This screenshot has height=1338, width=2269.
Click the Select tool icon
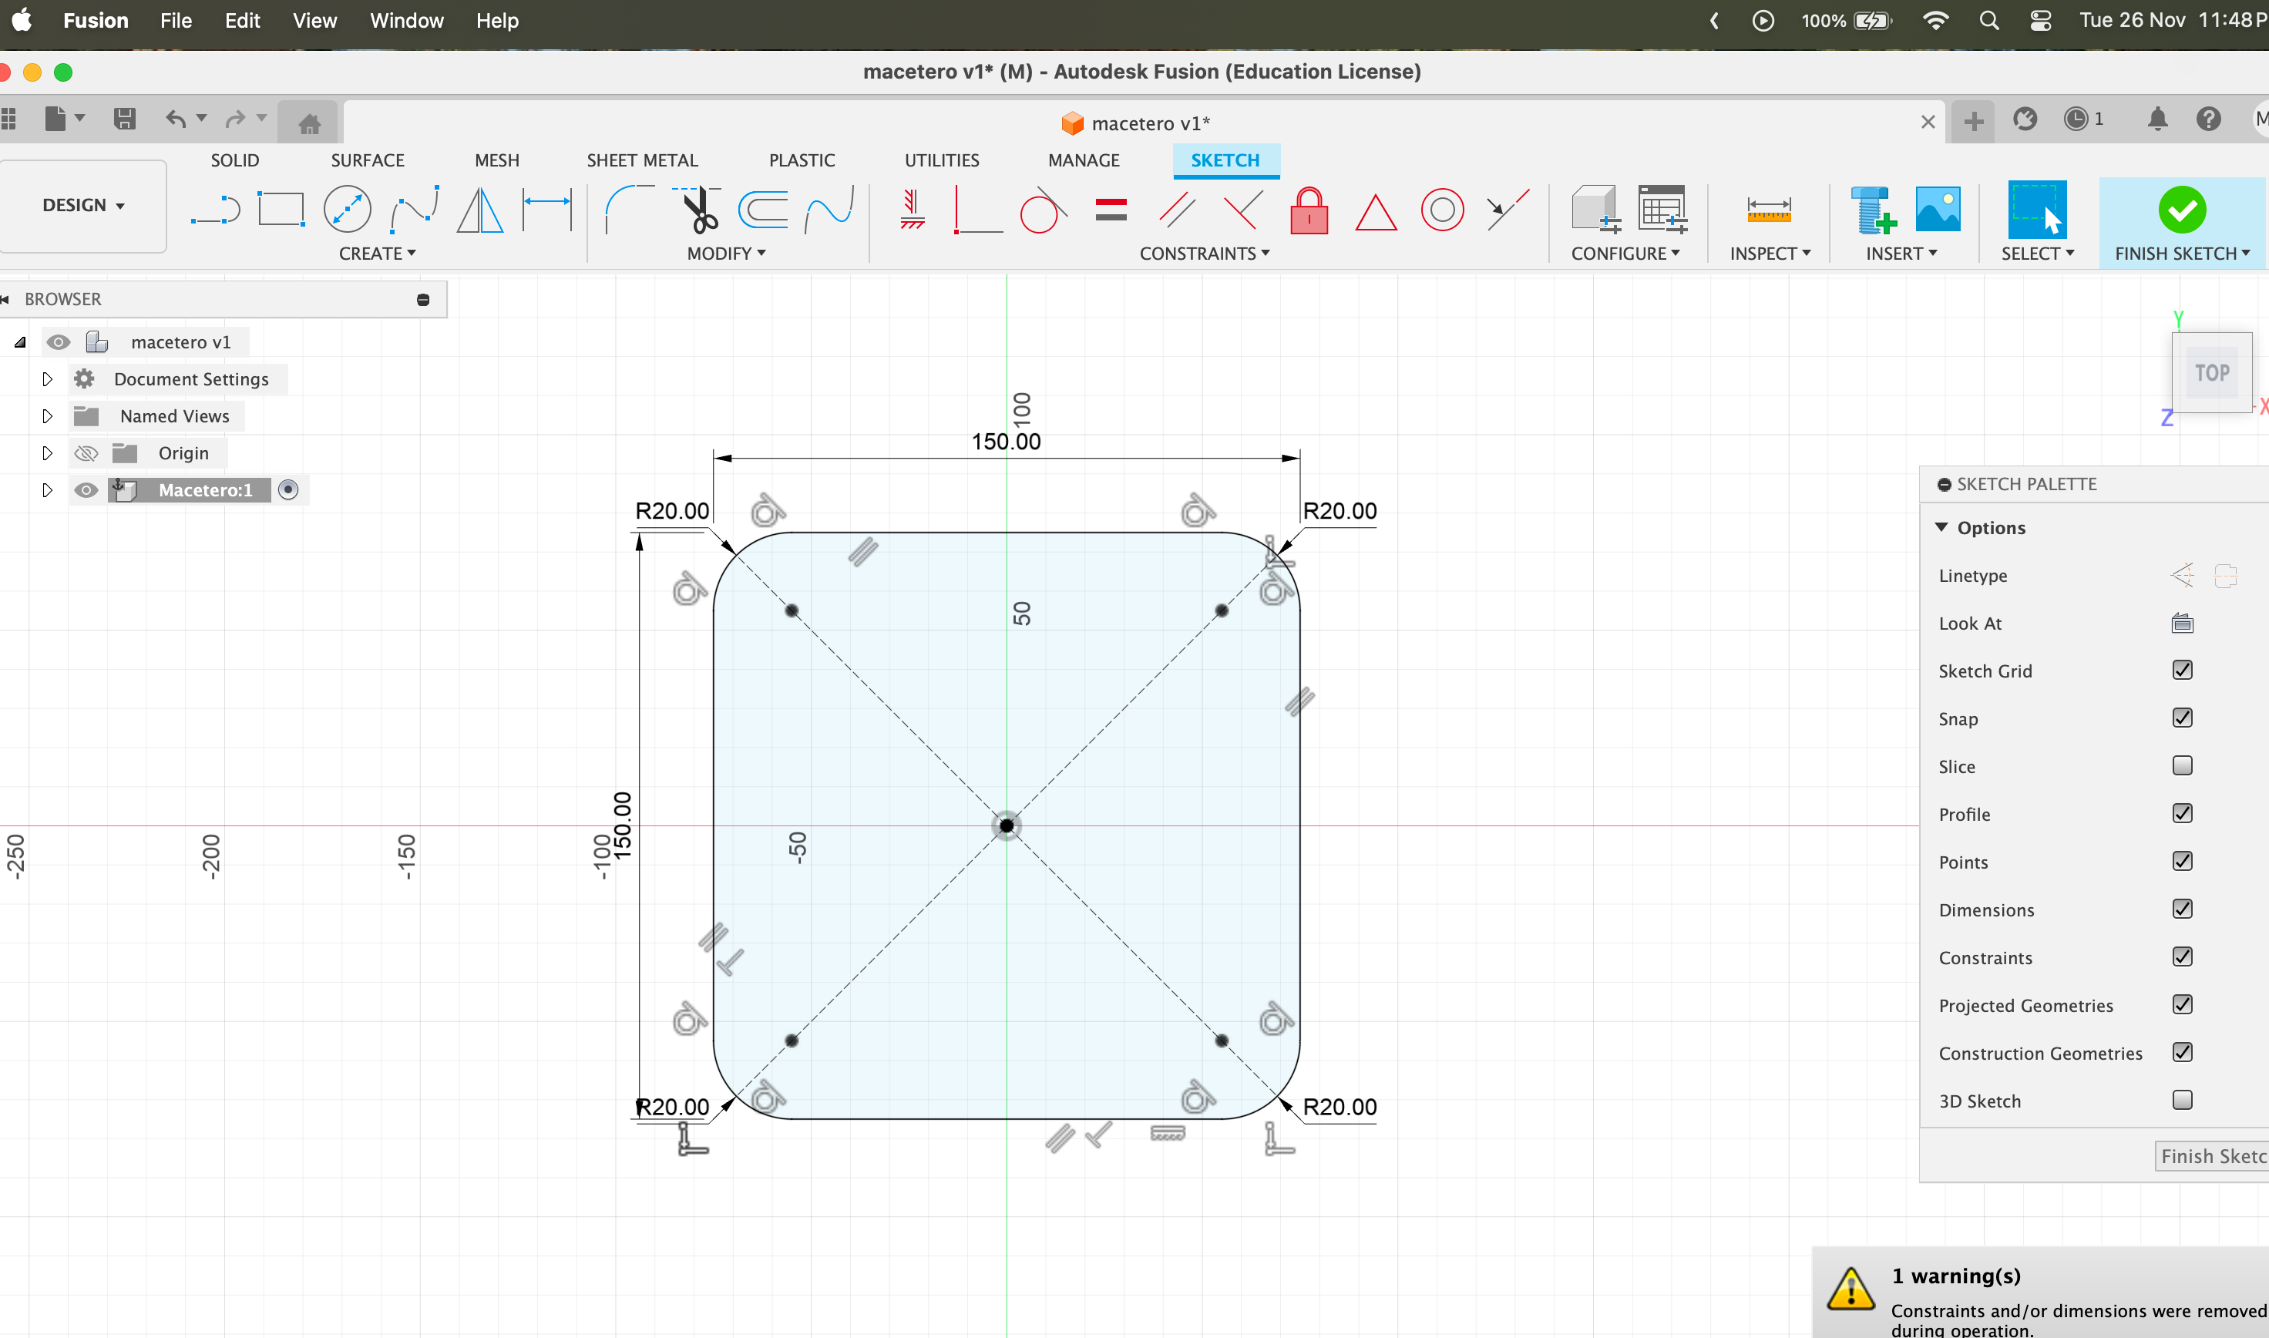coord(2036,209)
